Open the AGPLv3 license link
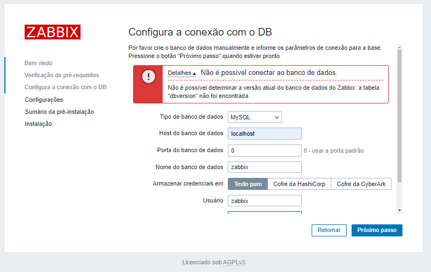 click(234, 262)
